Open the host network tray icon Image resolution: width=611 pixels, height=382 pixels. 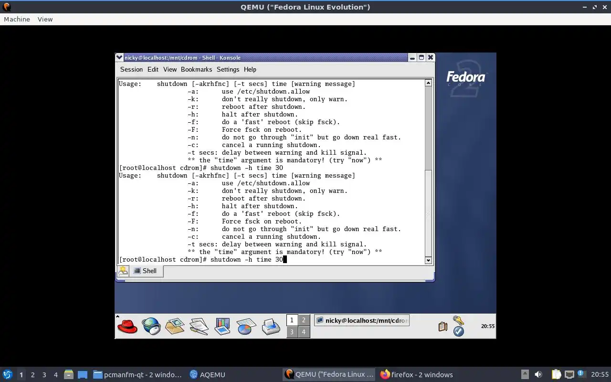click(x=569, y=374)
